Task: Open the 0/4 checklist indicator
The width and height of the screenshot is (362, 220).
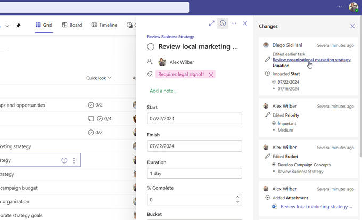Action: pos(104,119)
